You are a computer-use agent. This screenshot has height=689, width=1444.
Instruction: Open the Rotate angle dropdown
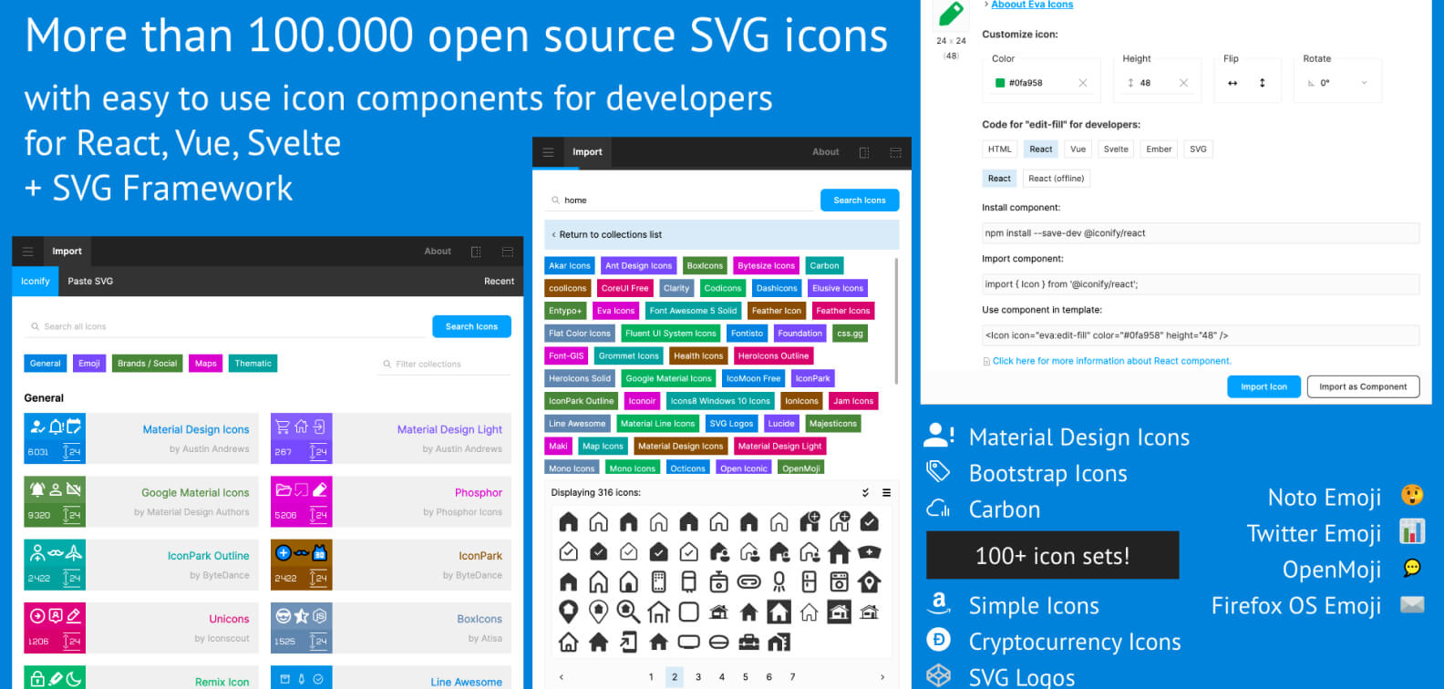click(1337, 83)
